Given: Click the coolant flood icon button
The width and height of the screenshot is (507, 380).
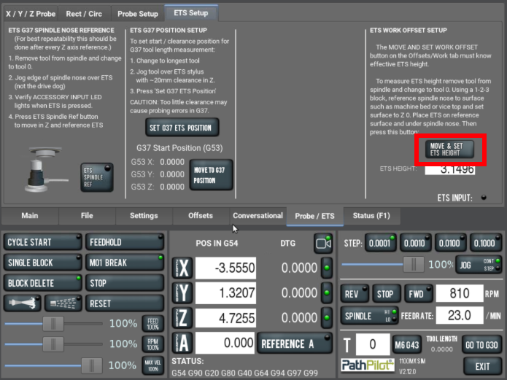Looking at the screenshot, I should coord(22,303).
